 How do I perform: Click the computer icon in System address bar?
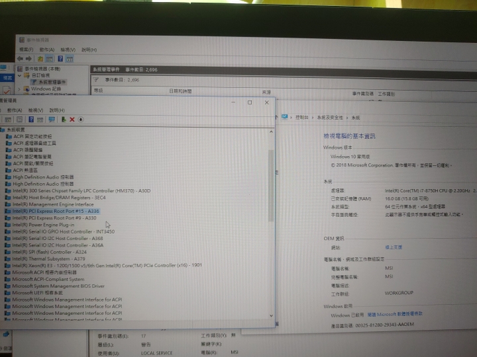click(x=284, y=117)
